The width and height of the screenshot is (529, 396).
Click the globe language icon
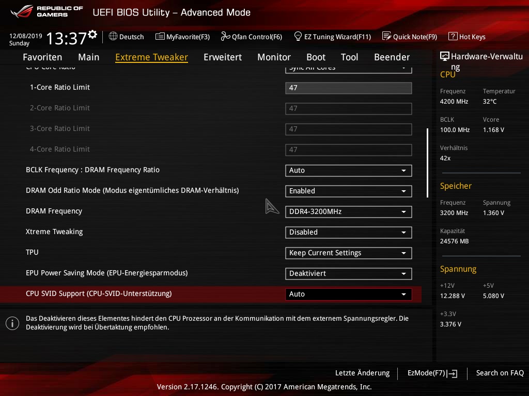tap(113, 36)
